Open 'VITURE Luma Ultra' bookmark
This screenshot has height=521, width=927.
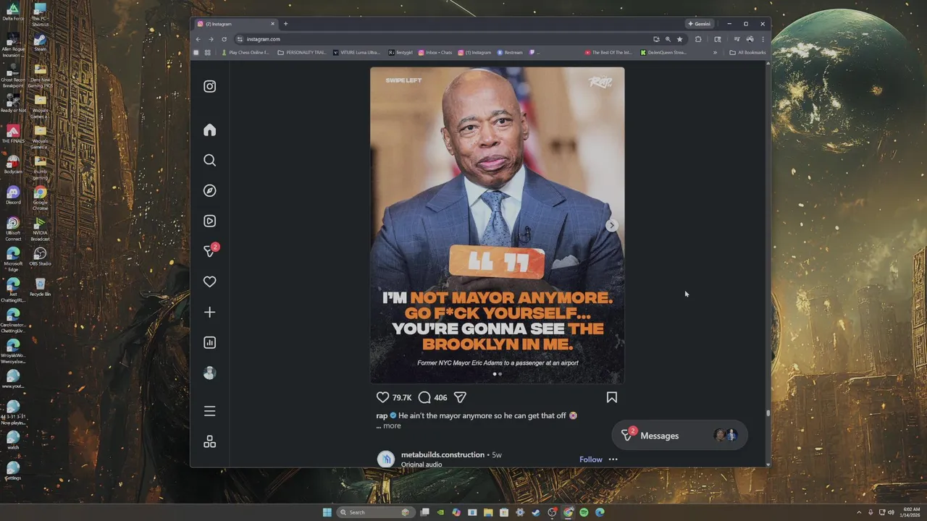tap(356, 52)
